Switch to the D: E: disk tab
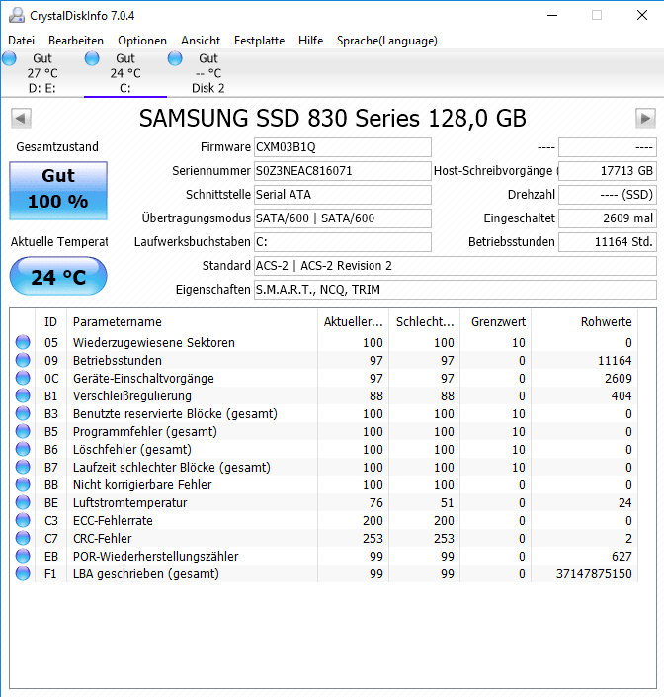664x697 pixels. (42, 73)
